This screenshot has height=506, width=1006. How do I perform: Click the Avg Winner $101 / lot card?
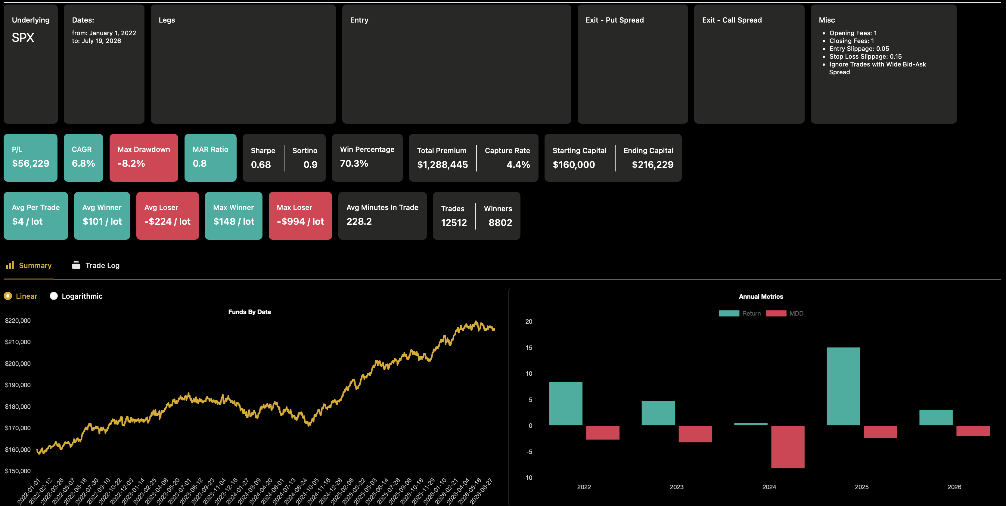pyautogui.click(x=102, y=216)
